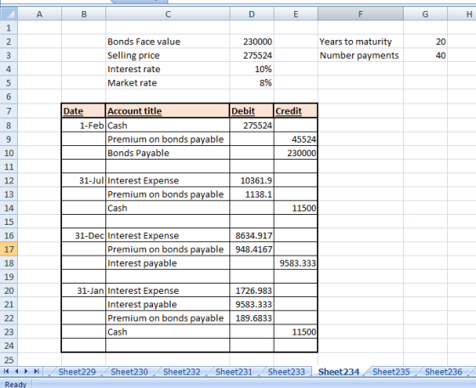The image size is (476, 388).
Task: Select the '31-Jan' date cell
Action: point(84,290)
